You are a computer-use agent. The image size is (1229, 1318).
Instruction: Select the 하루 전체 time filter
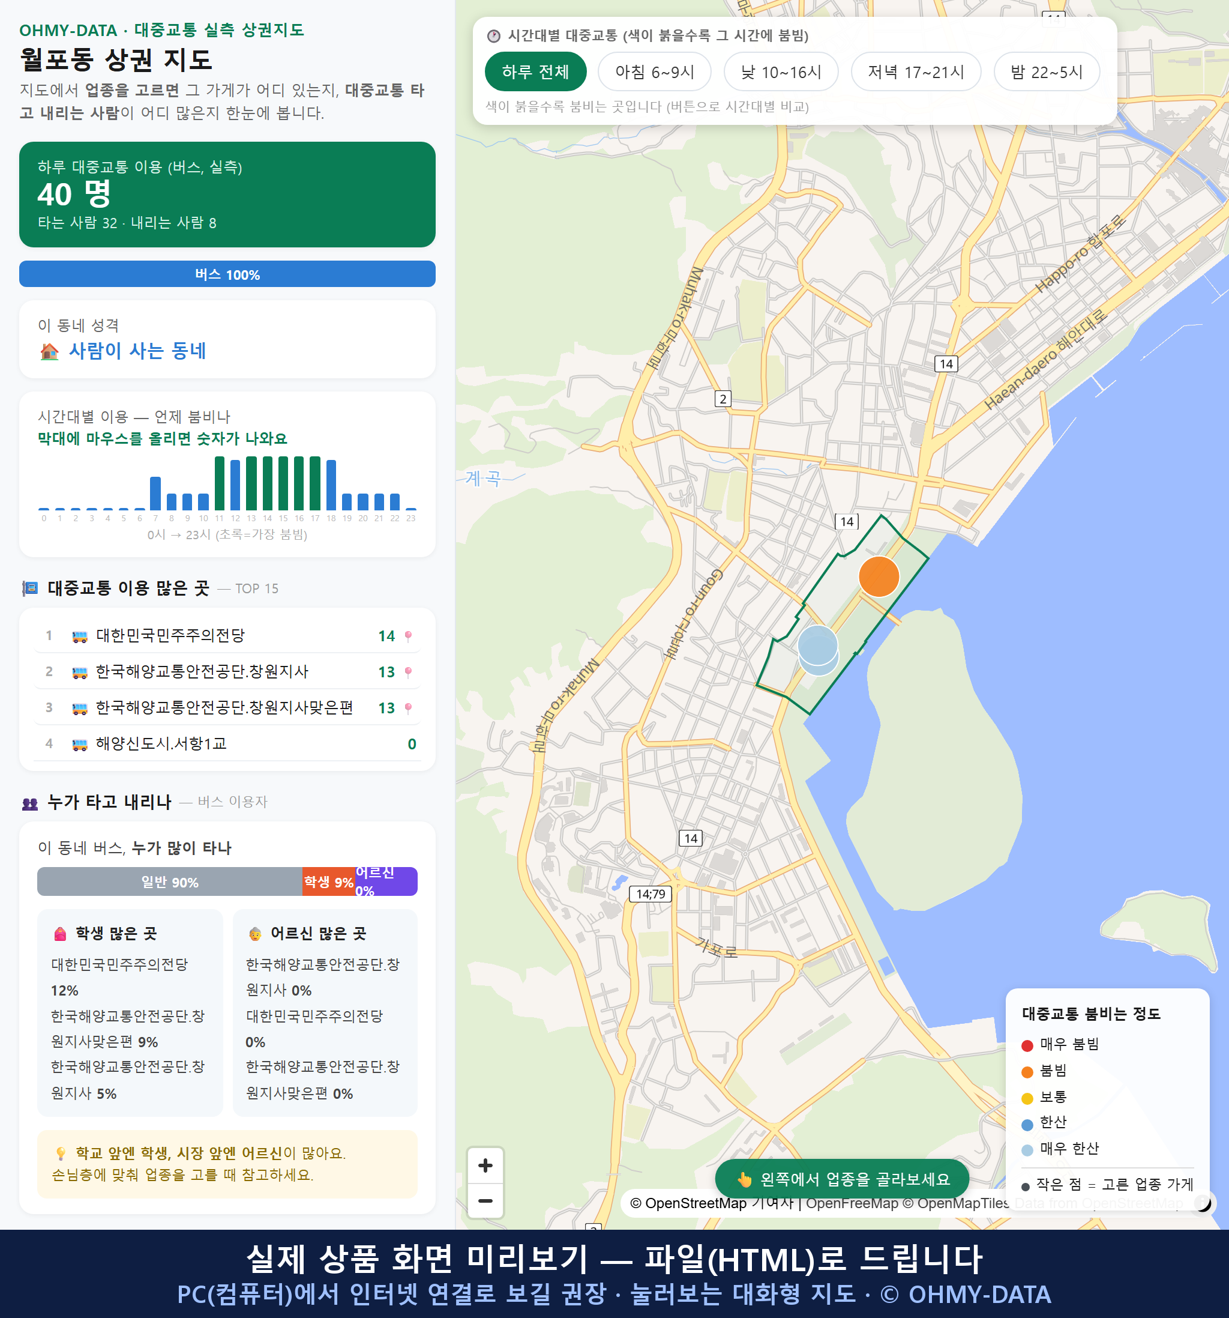[535, 71]
